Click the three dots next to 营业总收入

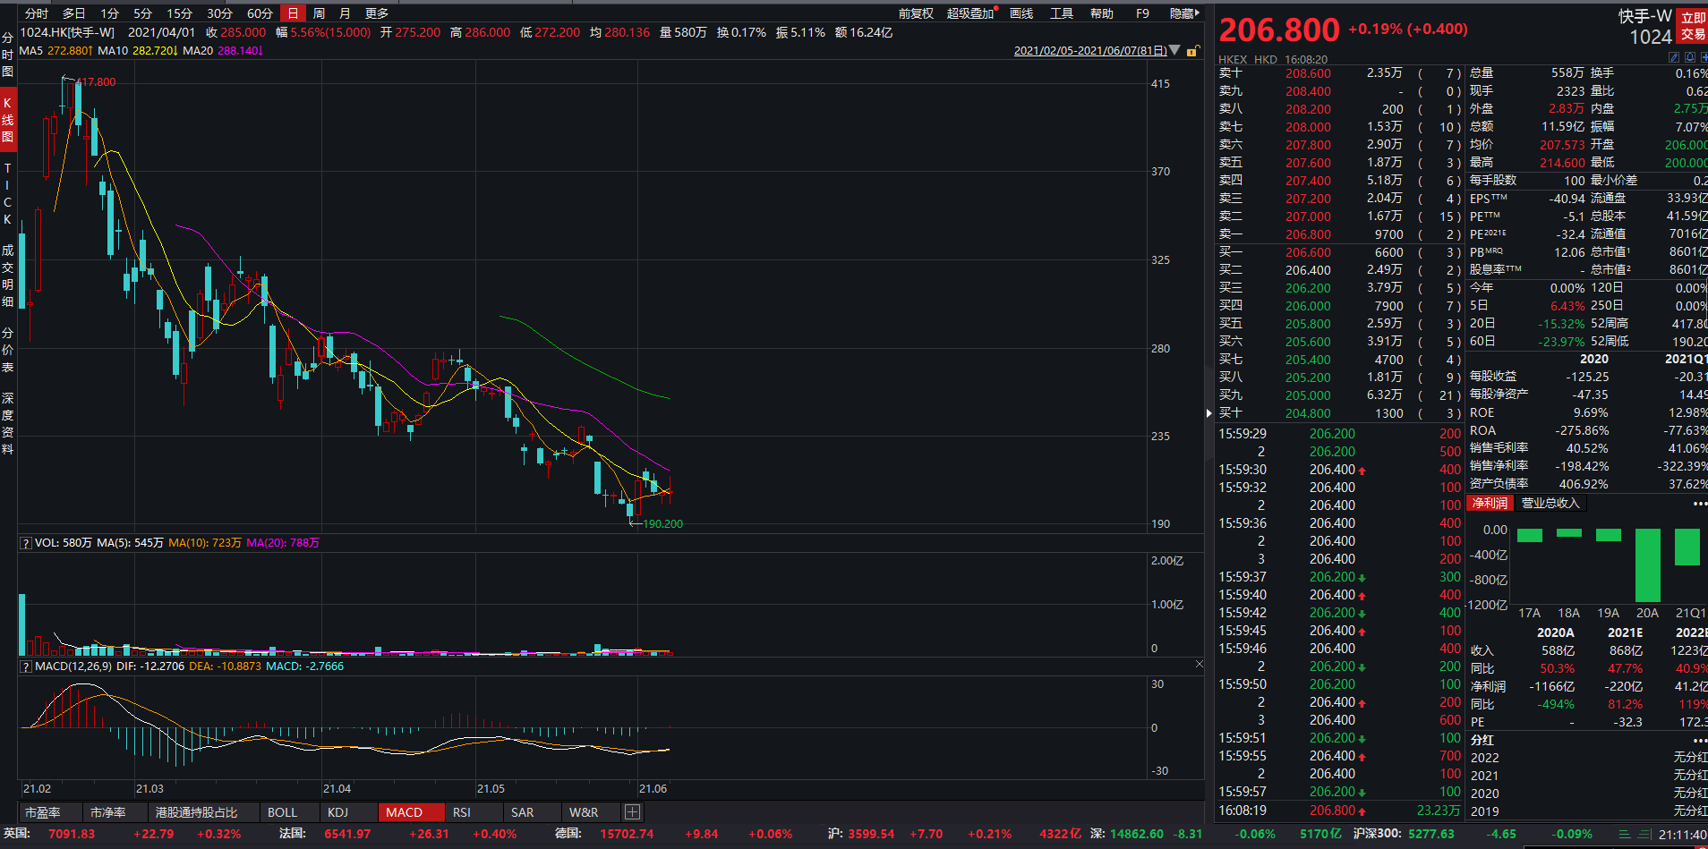(x=1699, y=504)
